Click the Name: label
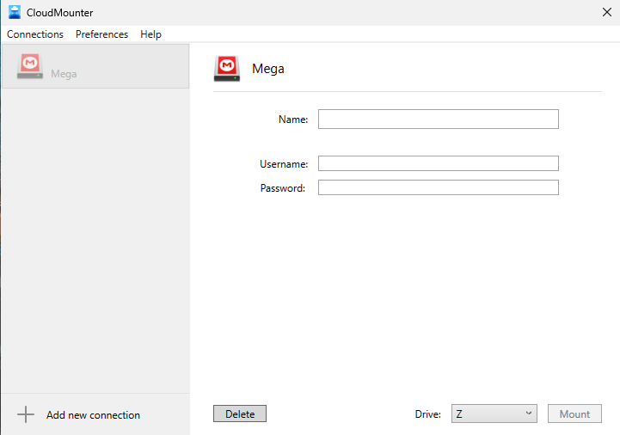620x435 pixels. pos(293,119)
